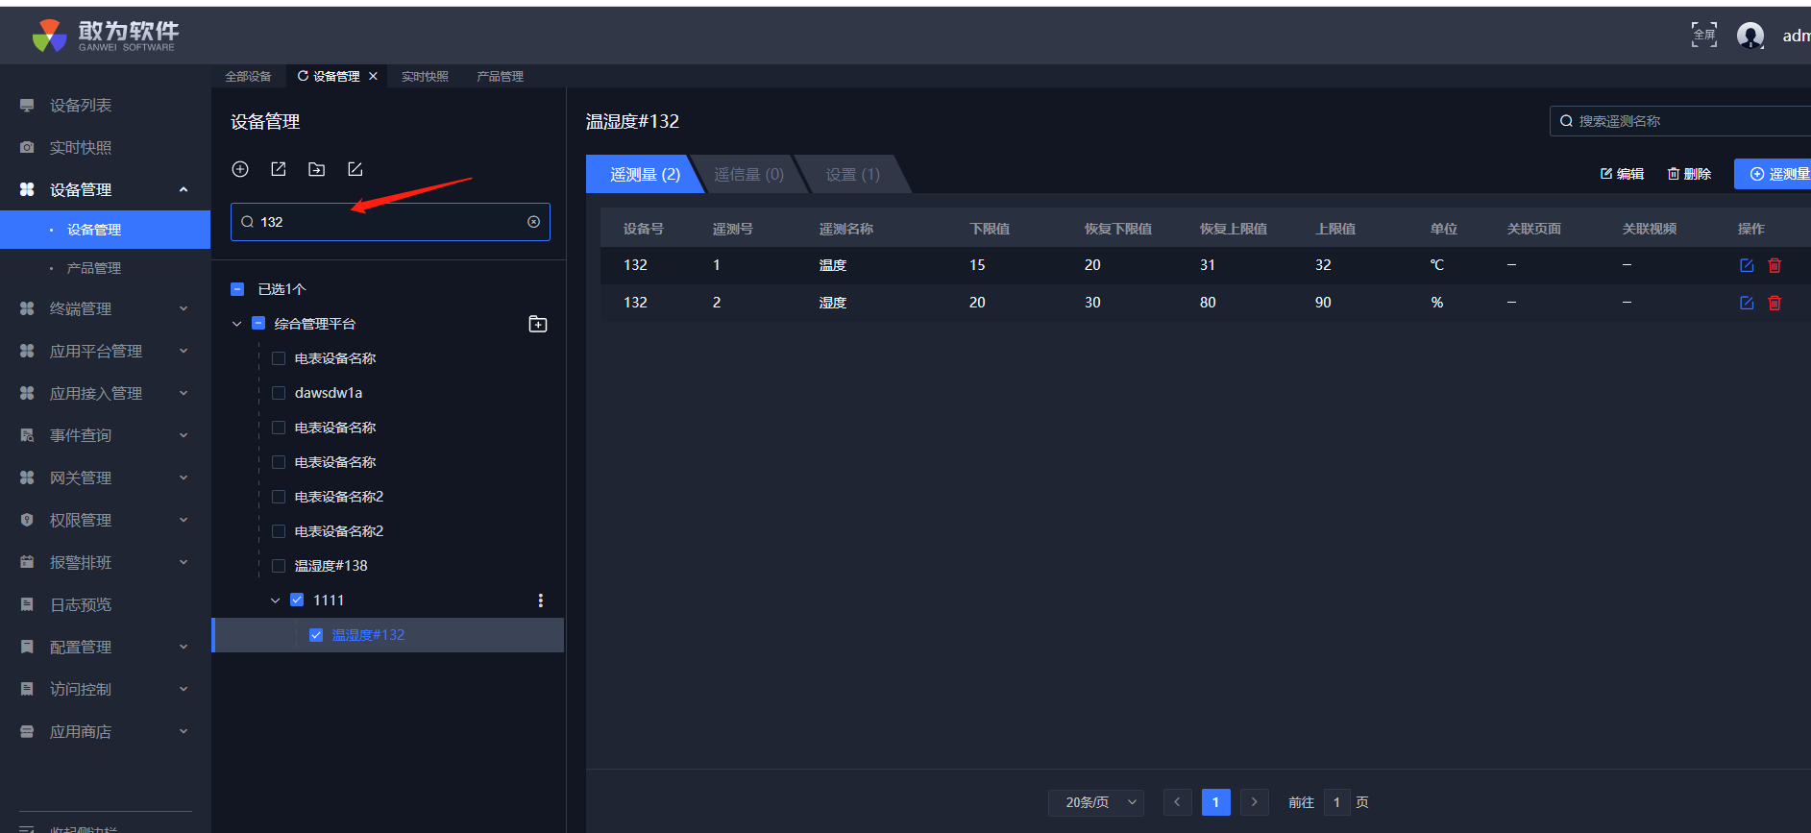1811x833 pixels.
Task: Click the 编辑 button above table
Action: 1622,174
